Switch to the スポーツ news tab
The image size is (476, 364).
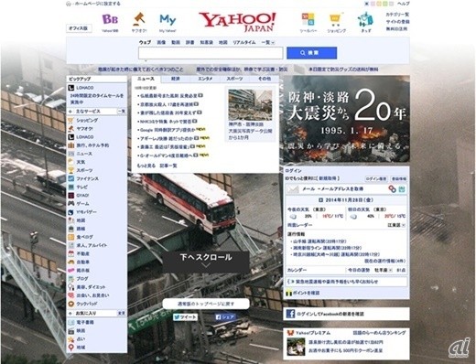234,79
